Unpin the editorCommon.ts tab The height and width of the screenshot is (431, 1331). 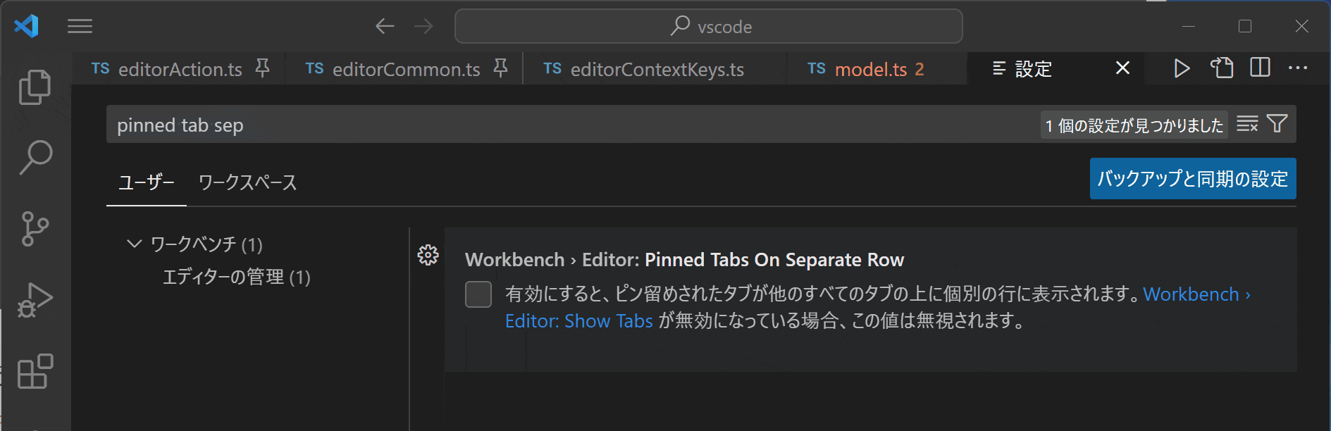pyautogui.click(x=500, y=68)
